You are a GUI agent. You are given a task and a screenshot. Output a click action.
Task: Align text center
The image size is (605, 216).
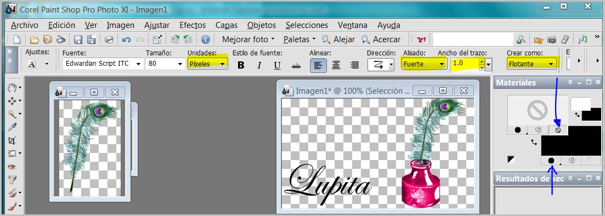[336, 65]
